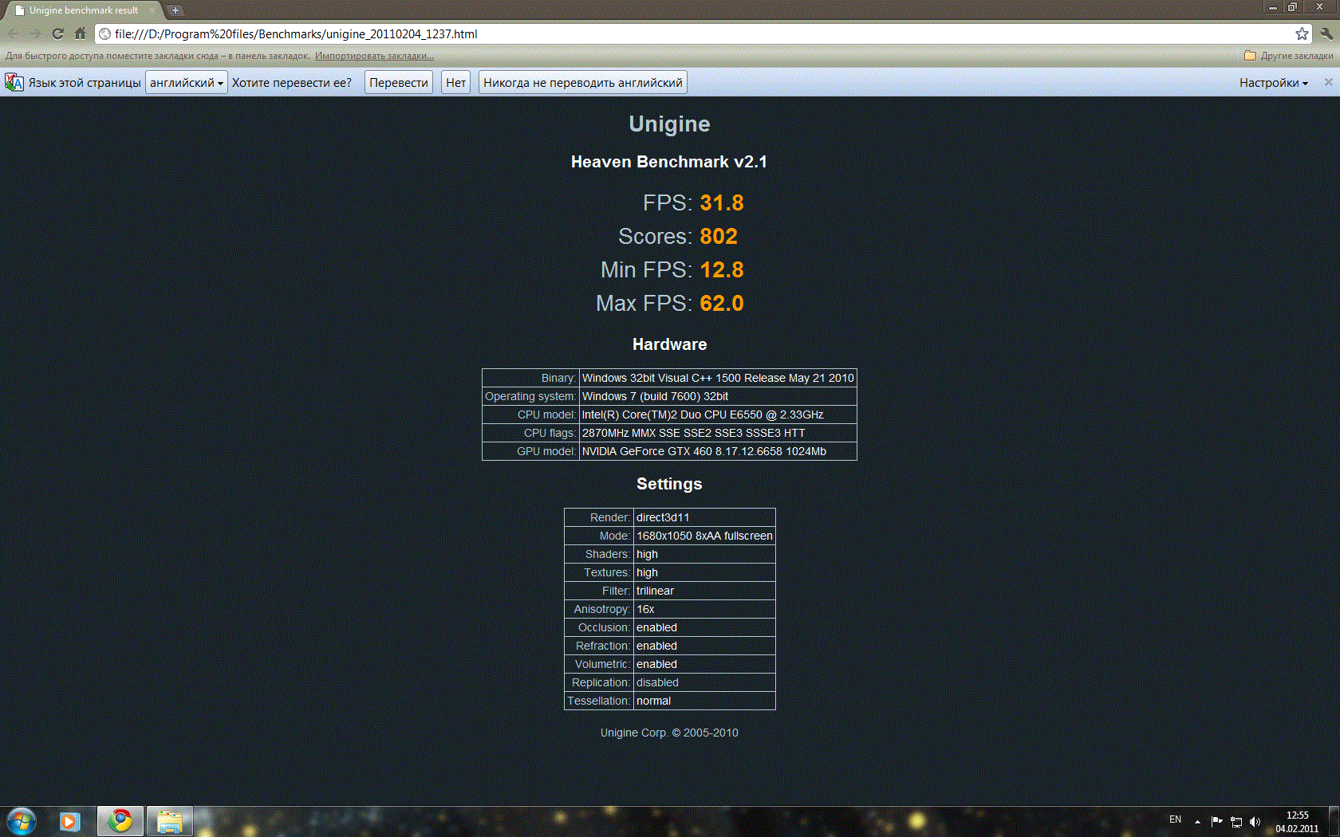The width and height of the screenshot is (1340, 837).
Task: Click the CPU flags '2870MHz MMX' cell
Action: (718, 433)
